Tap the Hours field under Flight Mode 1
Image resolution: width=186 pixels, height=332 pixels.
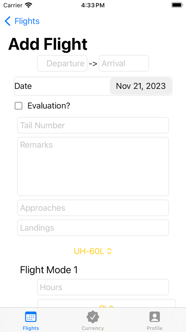tap(103, 287)
